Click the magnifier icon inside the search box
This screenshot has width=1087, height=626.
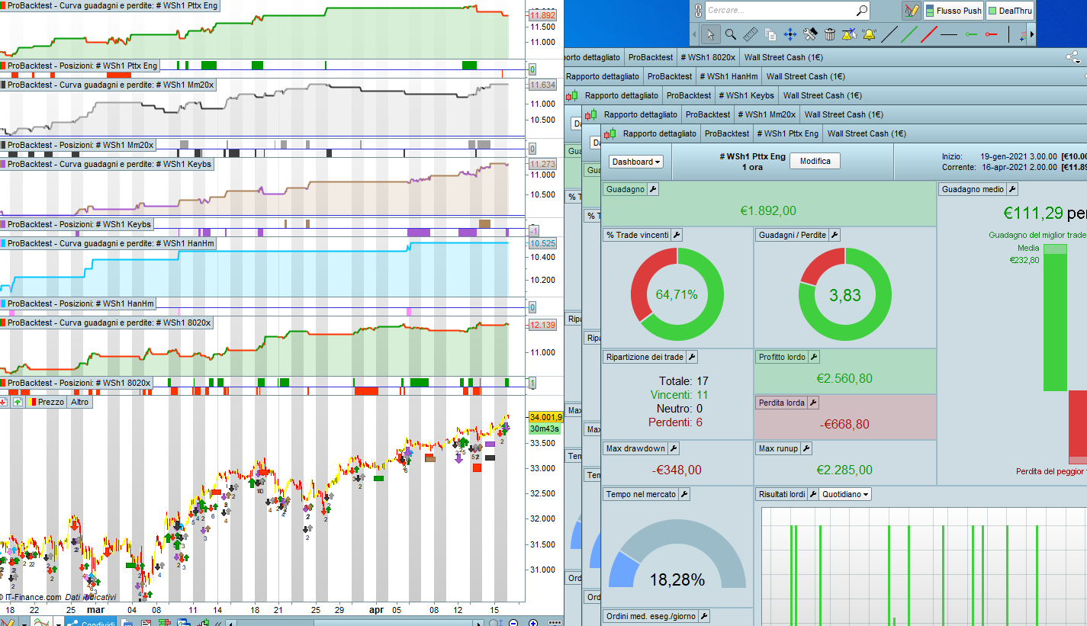tap(861, 11)
